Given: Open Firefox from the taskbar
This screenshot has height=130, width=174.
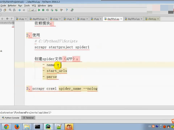Looking at the screenshot, I should click(x=17, y=127).
